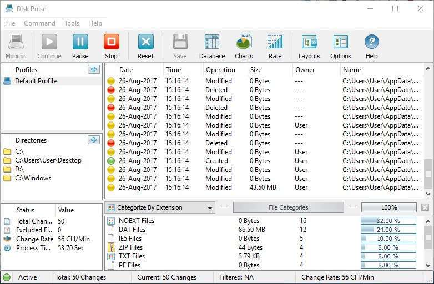The height and width of the screenshot is (284, 434).
Task: Open the Database toolbar icon
Action: click(212, 42)
